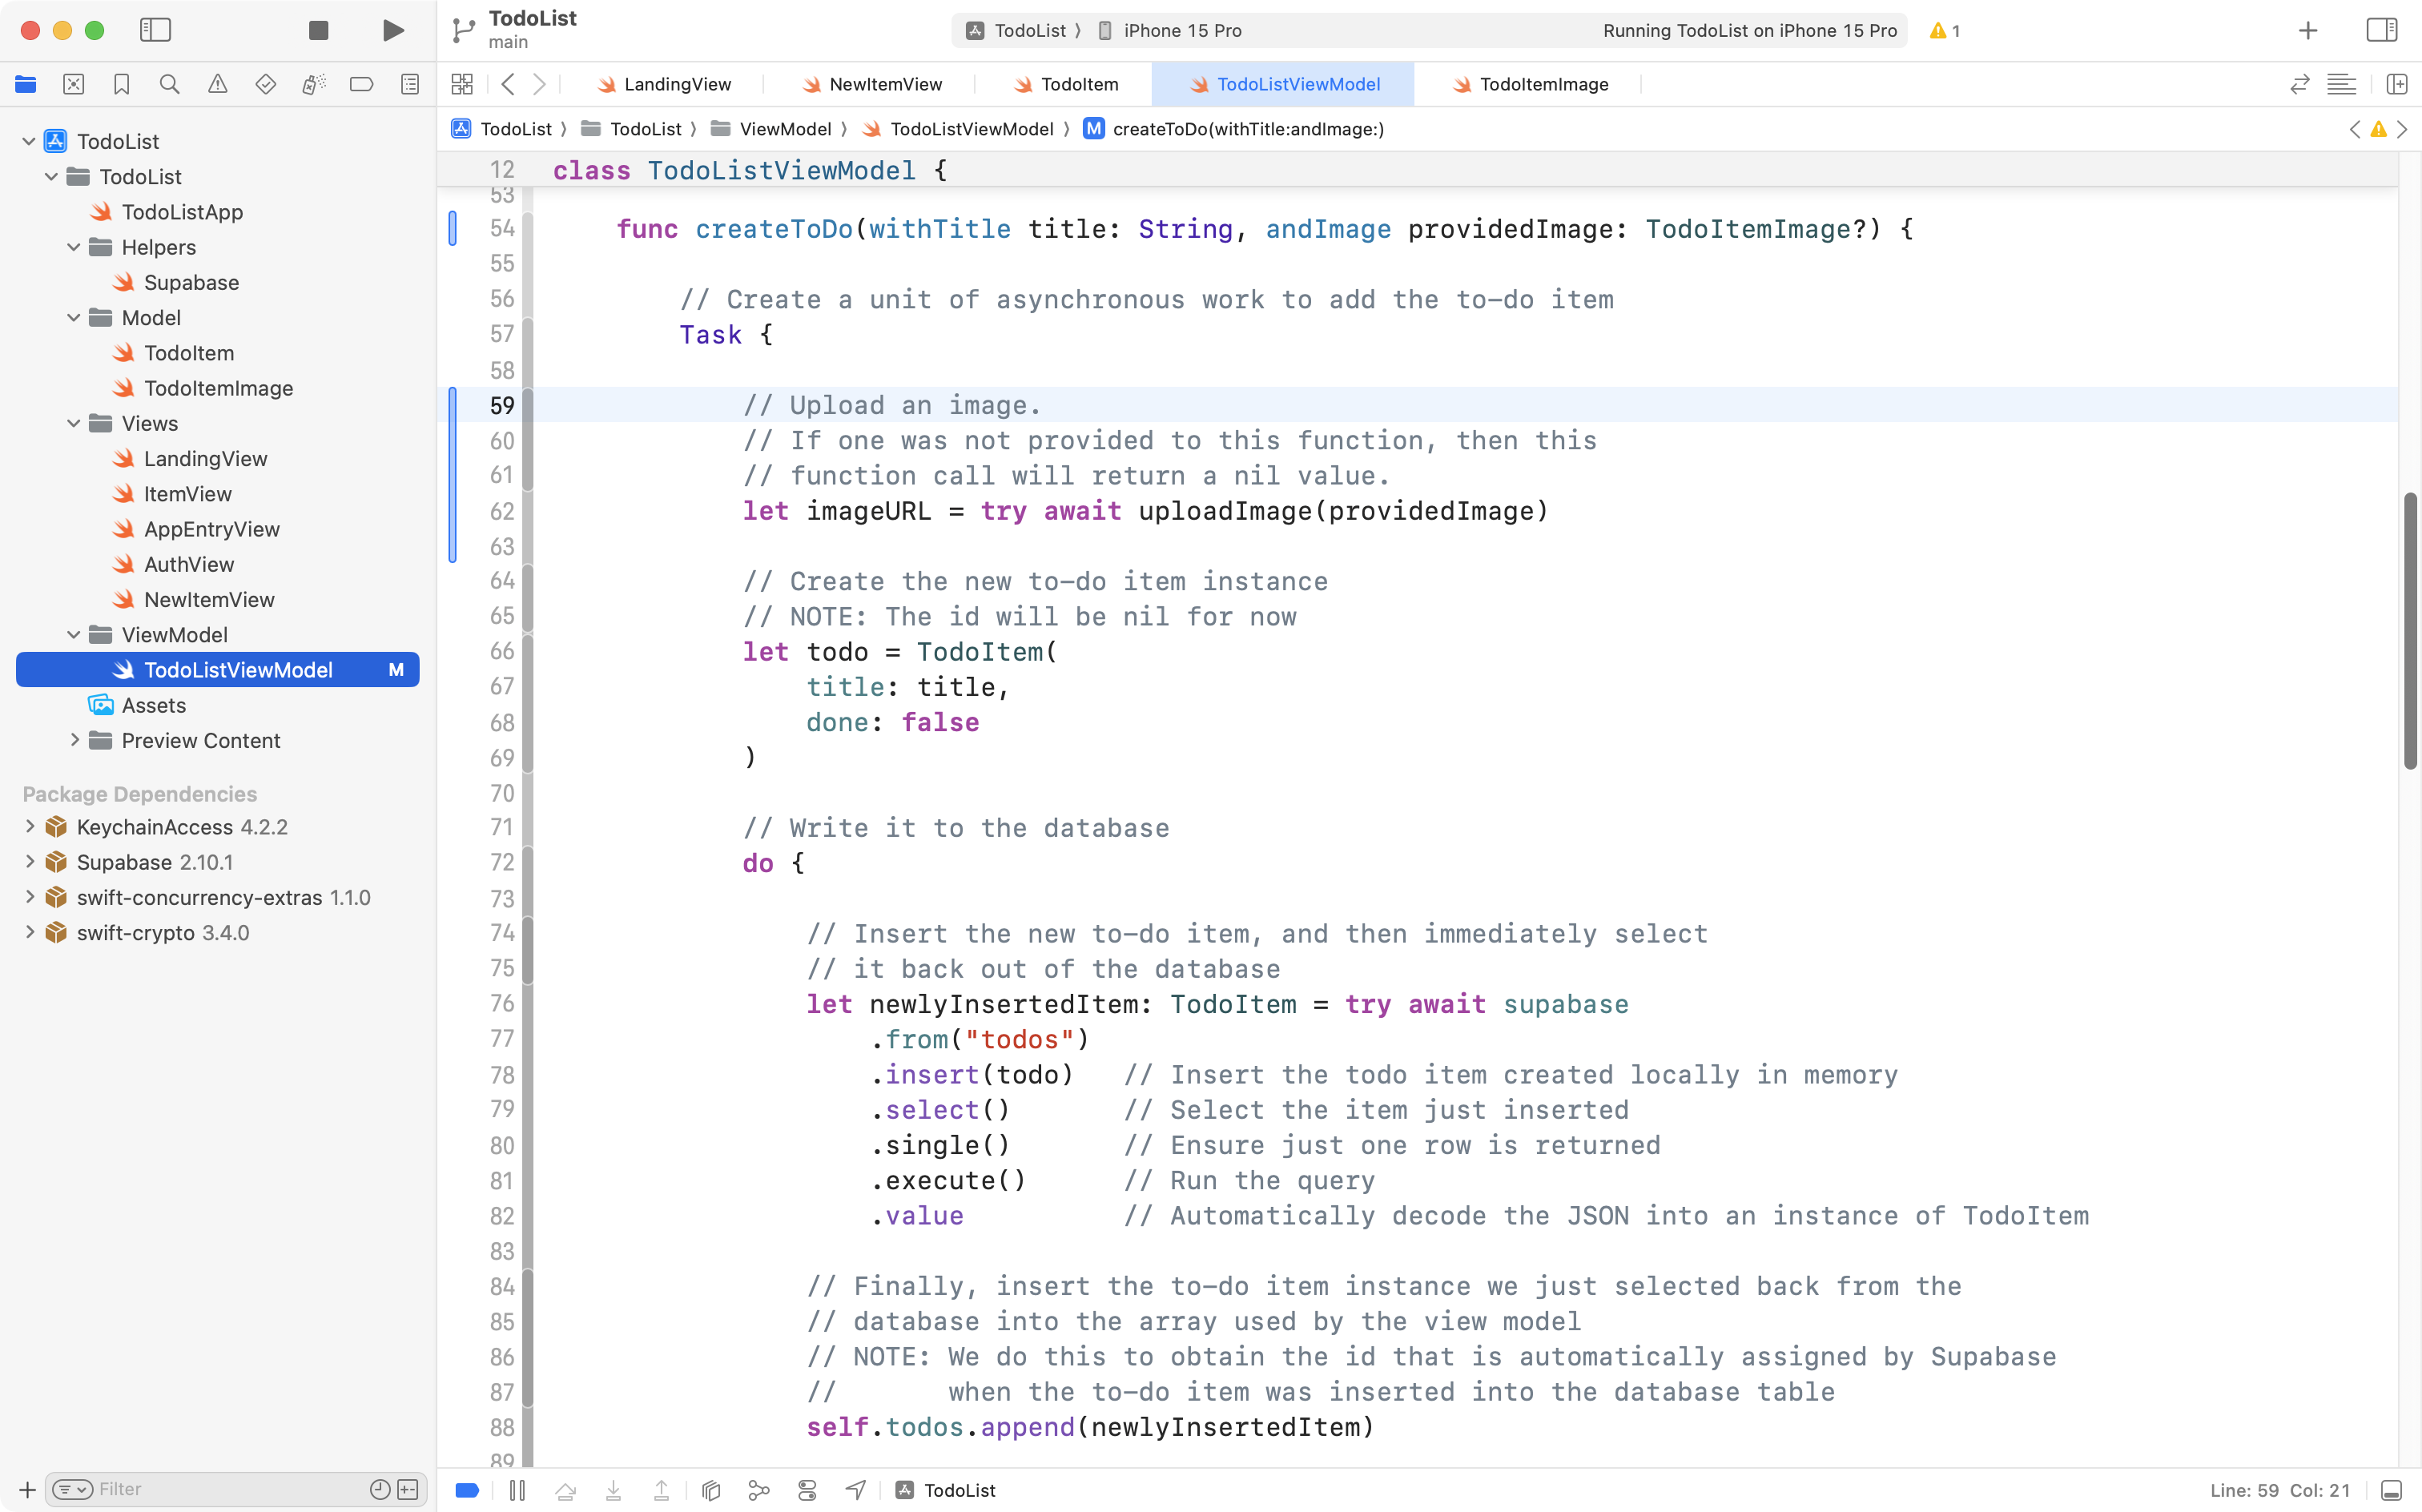Show the right inspector panel

(2381, 30)
